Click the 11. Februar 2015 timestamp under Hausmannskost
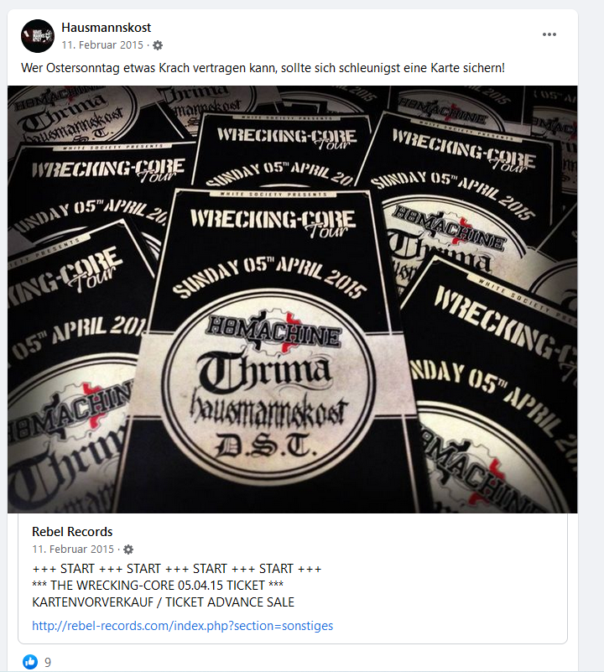604x672 pixels. click(x=102, y=45)
